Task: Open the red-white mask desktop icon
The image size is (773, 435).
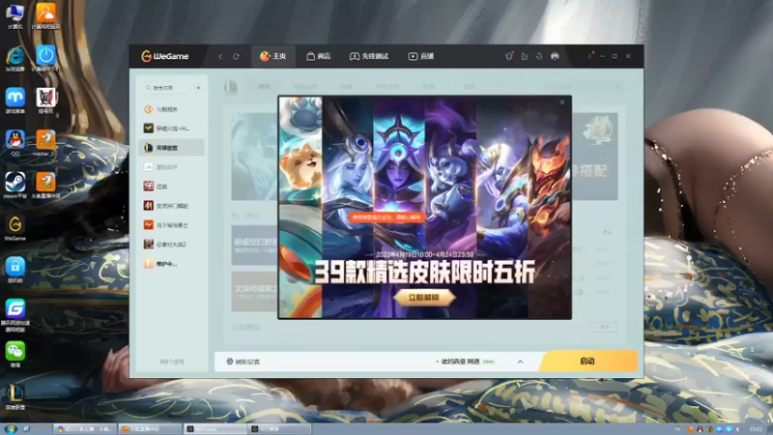Action: [45, 101]
